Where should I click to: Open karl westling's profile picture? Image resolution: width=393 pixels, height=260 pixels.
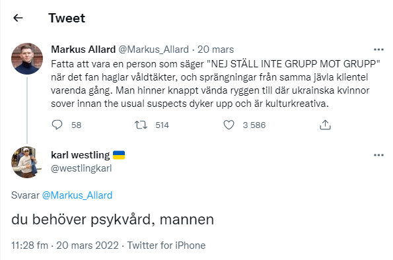27,162
